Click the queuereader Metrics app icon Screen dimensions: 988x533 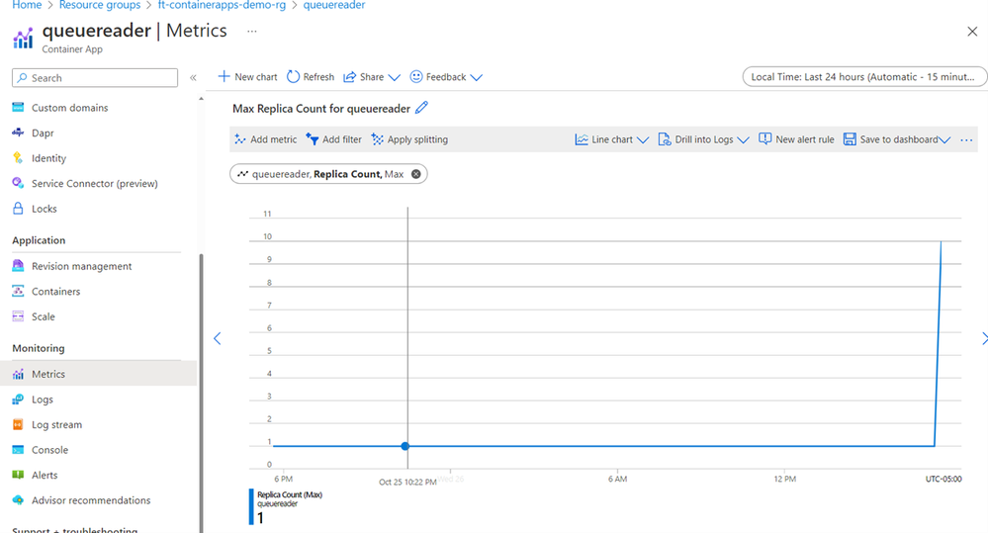point(23,39)
